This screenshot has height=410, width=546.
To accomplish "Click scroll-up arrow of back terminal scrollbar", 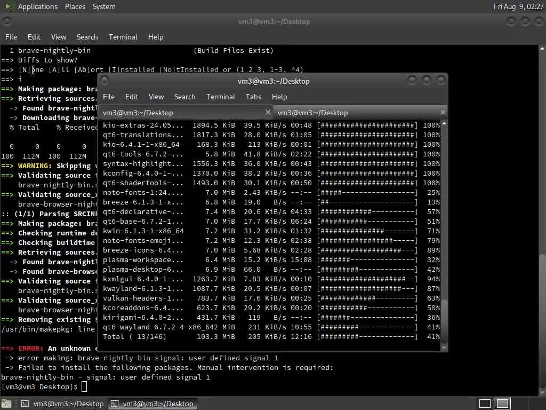I will point(542,49).
